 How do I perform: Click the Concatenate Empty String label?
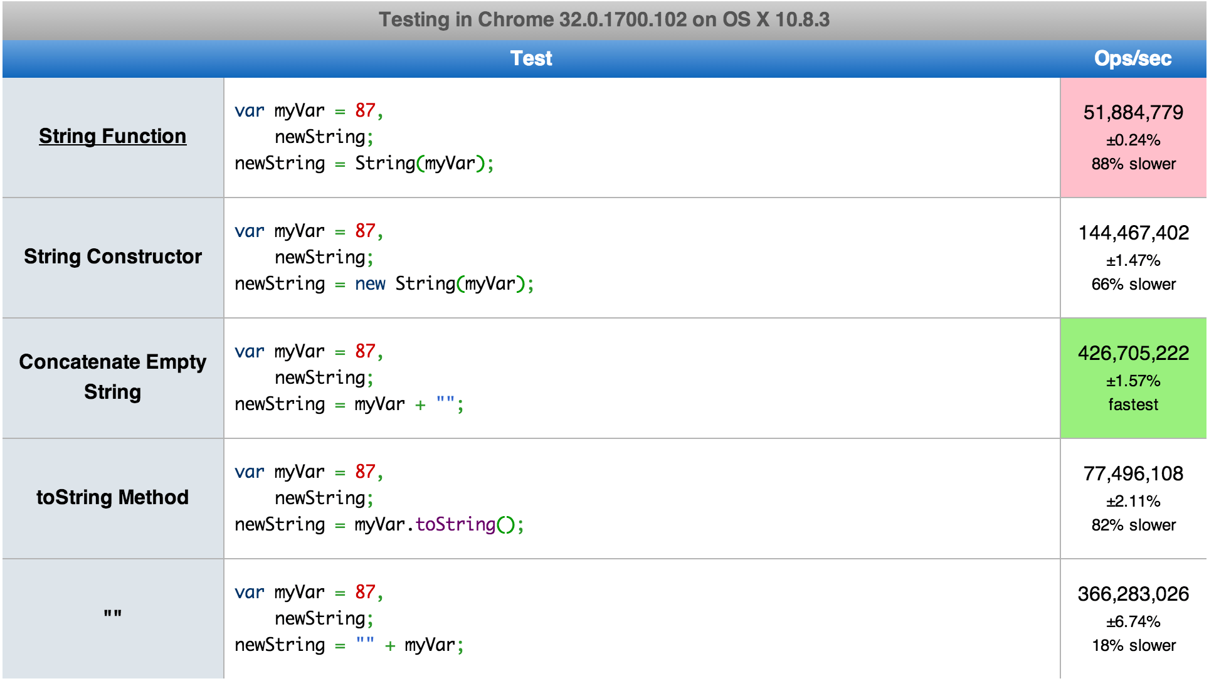pyautogui.click(x=113, y=376)
